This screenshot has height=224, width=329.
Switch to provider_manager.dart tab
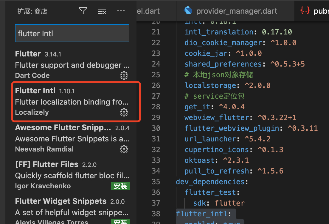click(x=236, y=11)
